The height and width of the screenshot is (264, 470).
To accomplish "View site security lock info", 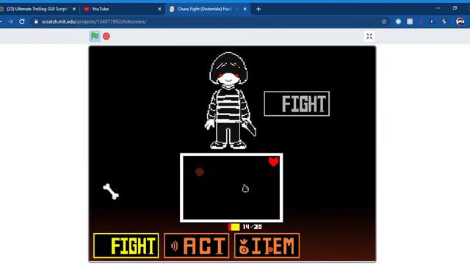I will click(36, 21).
